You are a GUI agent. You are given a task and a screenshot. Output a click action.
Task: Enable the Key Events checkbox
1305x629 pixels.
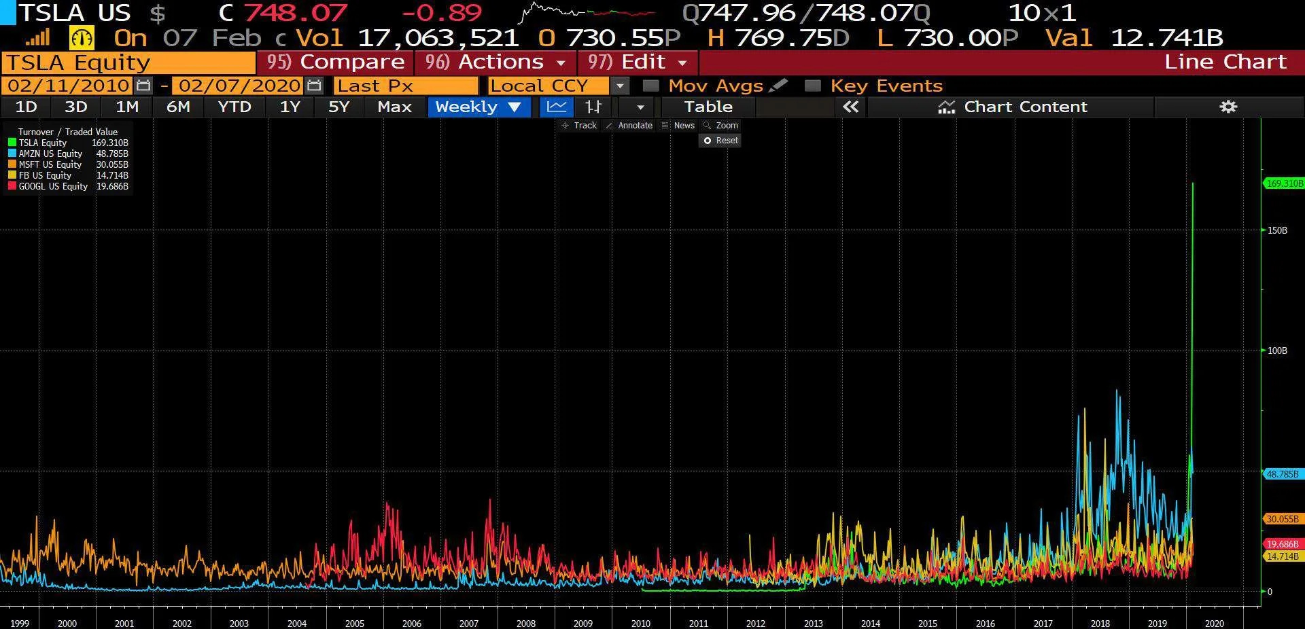812,86
